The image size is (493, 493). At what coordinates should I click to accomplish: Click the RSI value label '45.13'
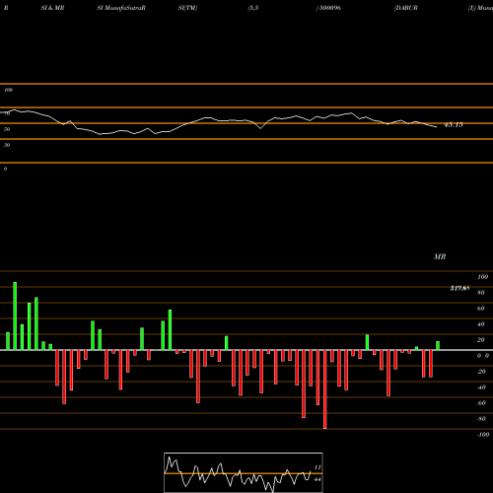click(454, 125)
